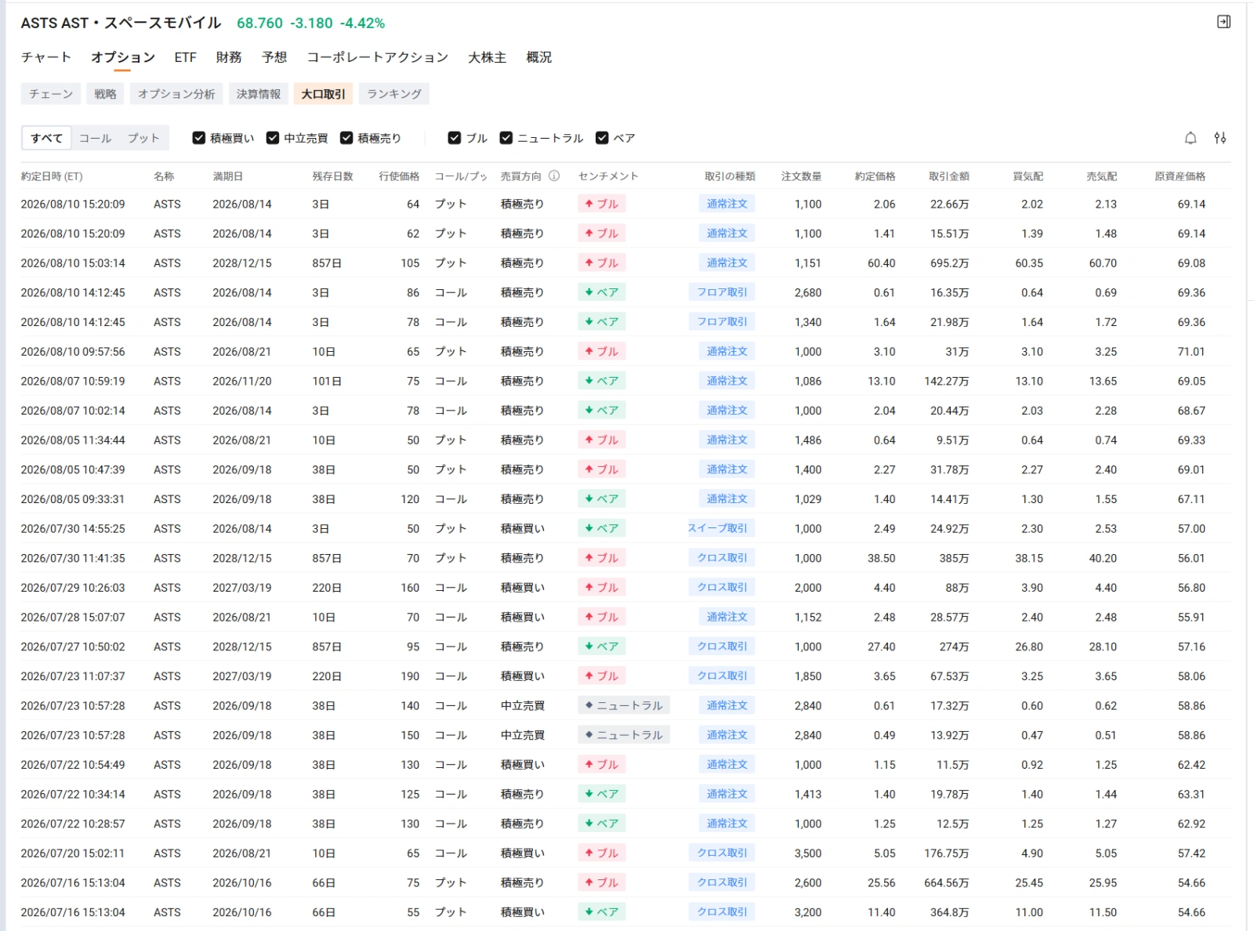Click the 68.760 last price at top
Viewport: 1254px width, 931px height.
pyautogui.click(x=259, y=23)
